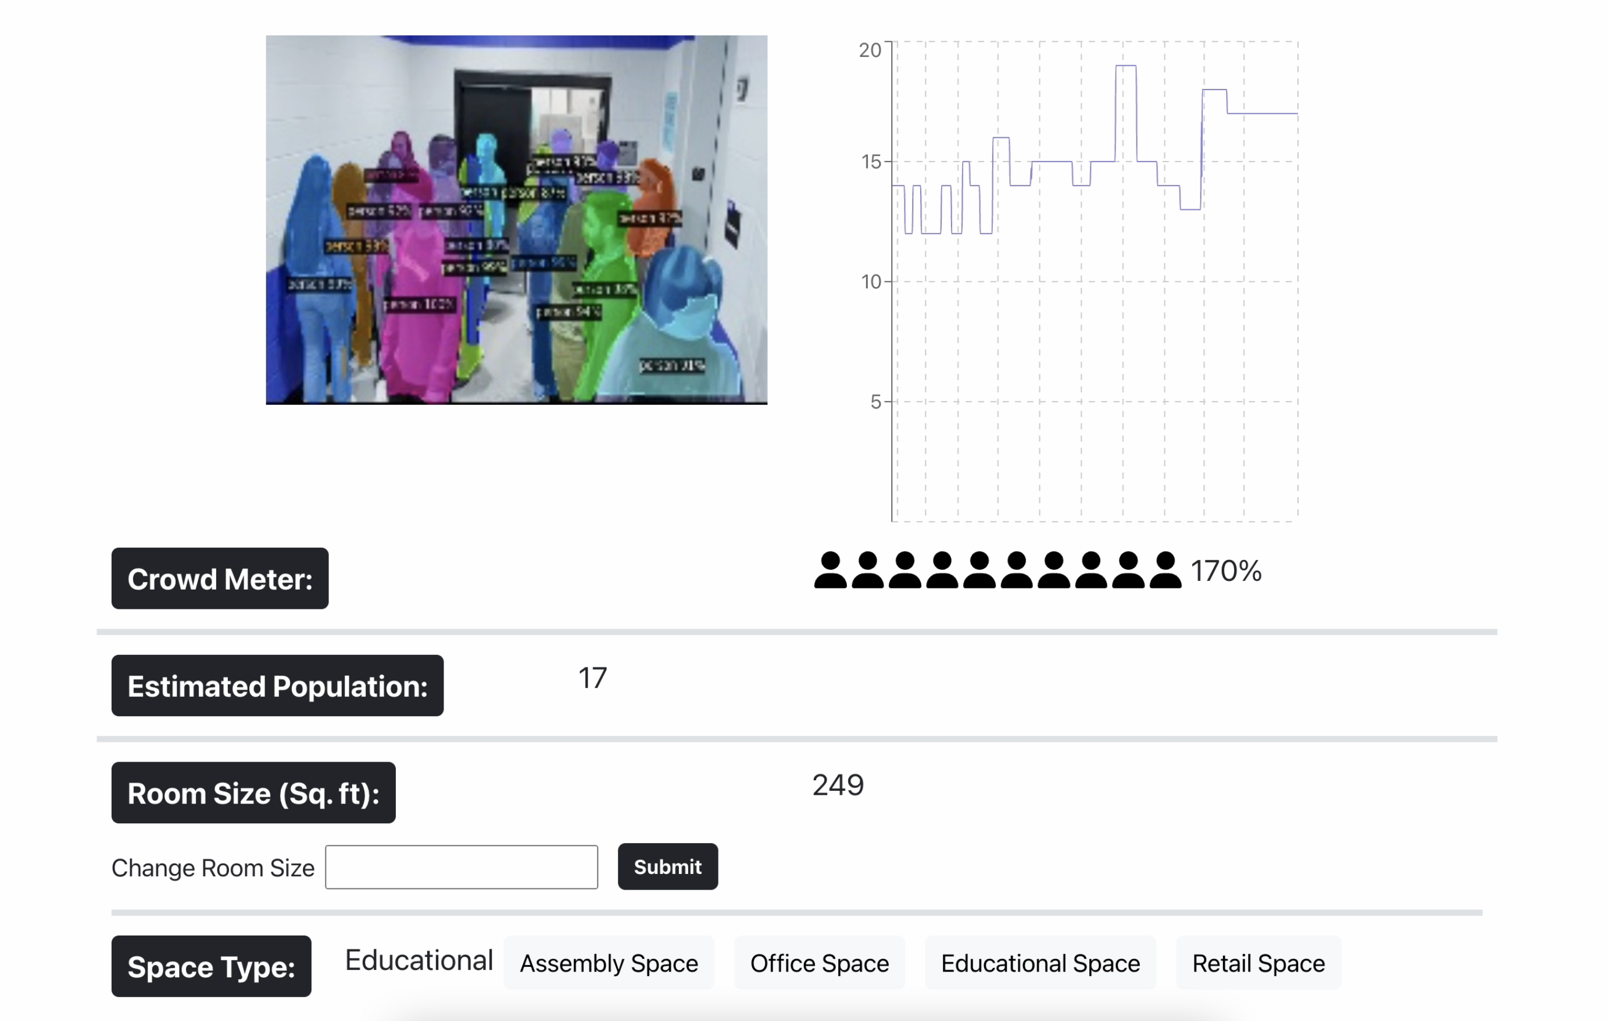This screenshot has height=1021, width=1609.
Task: Click the Room Size (Sq. ft) label badge
Action: pos(253,792)
